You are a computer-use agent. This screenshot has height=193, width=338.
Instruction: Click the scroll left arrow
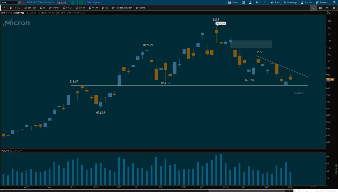pos(289,191)
